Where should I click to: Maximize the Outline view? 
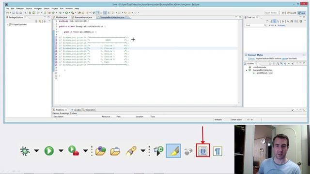[x=304, y=63]
